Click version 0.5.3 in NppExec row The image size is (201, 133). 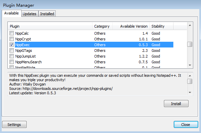[143, 45]
